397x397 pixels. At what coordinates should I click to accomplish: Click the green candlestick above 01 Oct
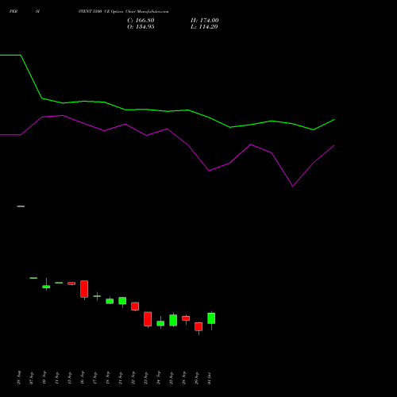click(211, 318)
